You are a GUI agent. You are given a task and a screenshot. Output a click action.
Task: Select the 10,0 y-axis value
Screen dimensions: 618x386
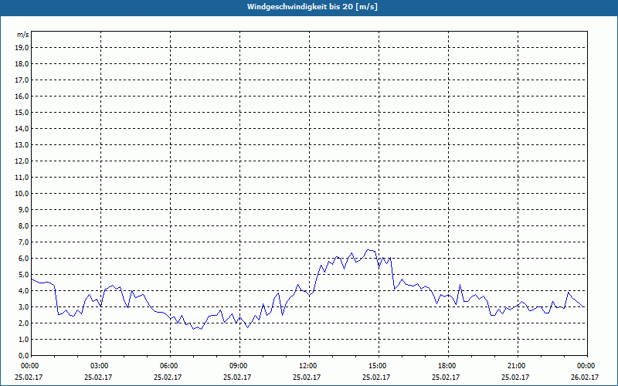(x=22, y=194)
